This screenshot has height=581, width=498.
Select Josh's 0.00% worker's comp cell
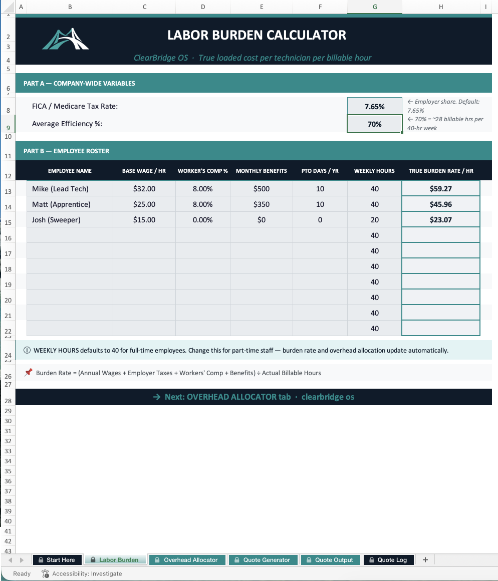203,220
